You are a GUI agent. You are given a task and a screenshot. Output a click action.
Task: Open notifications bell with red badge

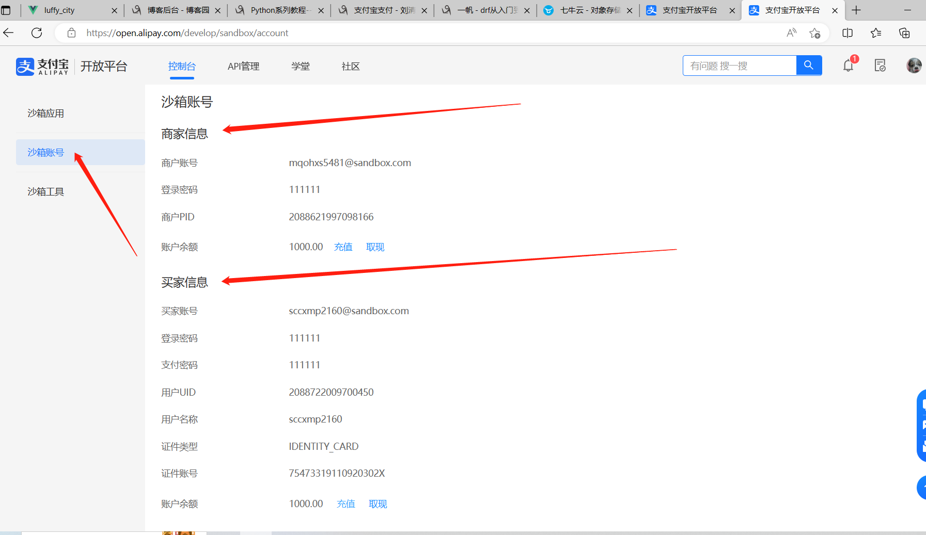pyautogui.click(x=849, y=66)
